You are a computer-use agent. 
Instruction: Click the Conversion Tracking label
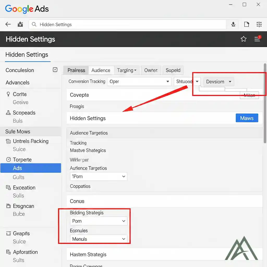click(x=87, y=81)
